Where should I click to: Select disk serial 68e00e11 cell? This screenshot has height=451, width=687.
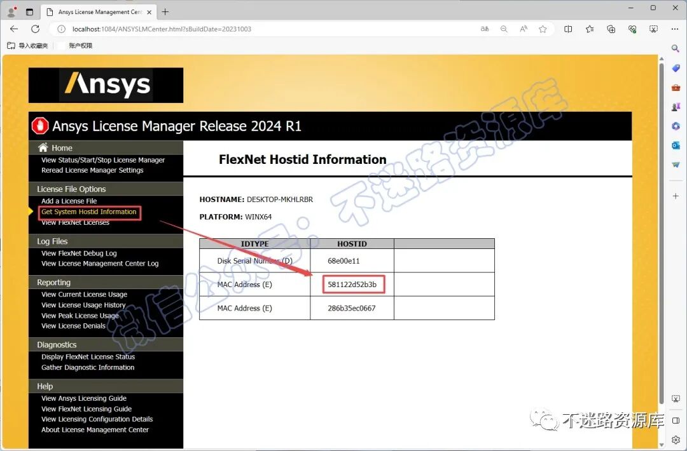tap(352, 260)
